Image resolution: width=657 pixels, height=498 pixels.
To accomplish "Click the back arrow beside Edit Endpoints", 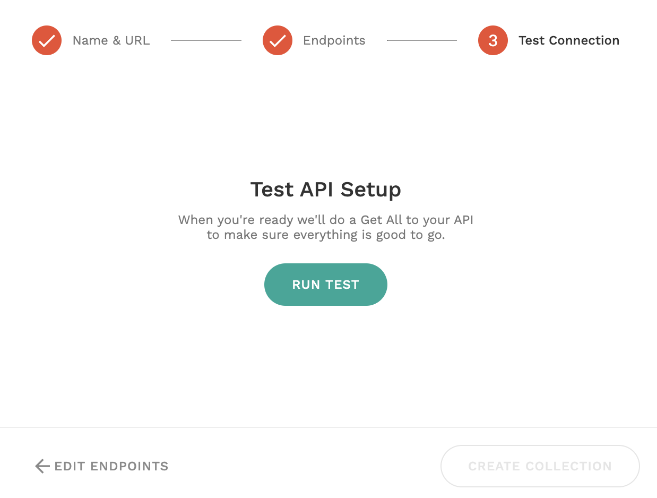I will point(42,466).
